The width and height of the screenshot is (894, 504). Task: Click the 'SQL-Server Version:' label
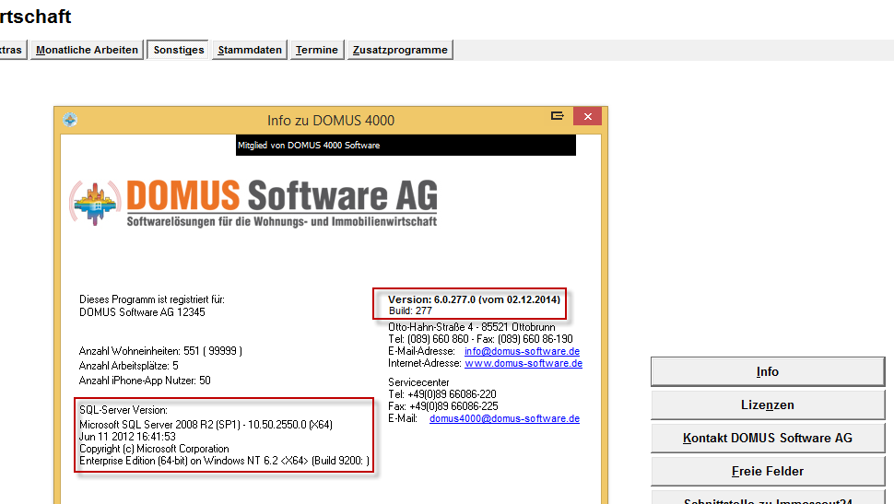[x=124, y=410]
